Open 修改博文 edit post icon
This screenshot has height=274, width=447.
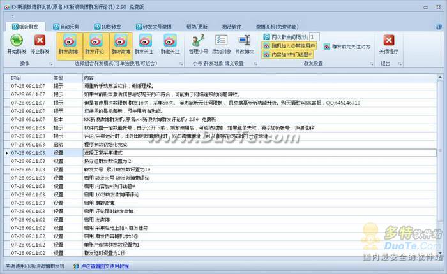click(245, 40)
